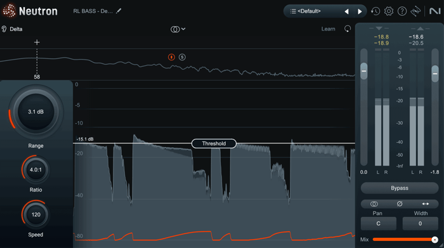This screenshot has height=248, width=444.
Task: Click the Neutron logo icon
Action: pos(9,11)
